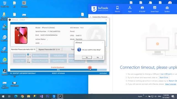Screen dimensions: 177x99
Task: Open Smart Flash section in 3uTools
Action: click(155, 9)
